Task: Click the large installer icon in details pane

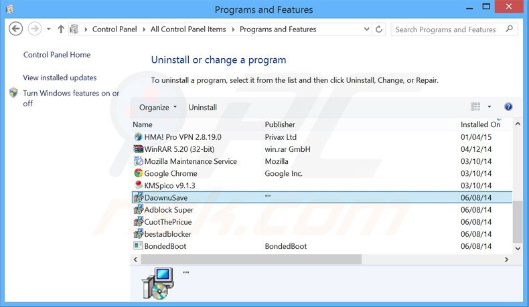Action: click(158, 283)
